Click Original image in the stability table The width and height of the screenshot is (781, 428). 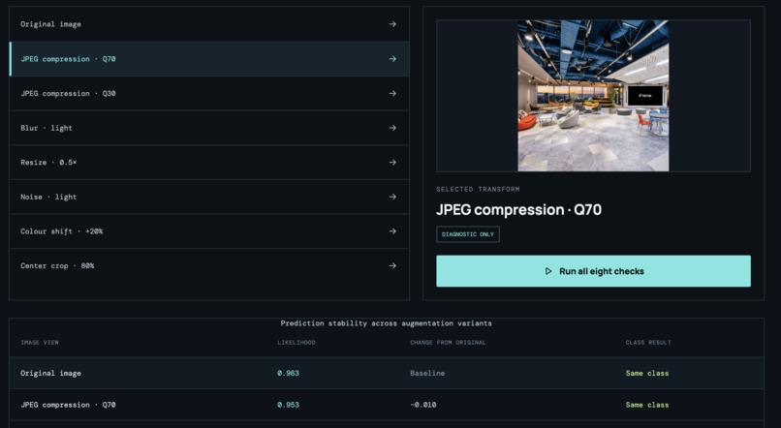click(x=50, y=373)
